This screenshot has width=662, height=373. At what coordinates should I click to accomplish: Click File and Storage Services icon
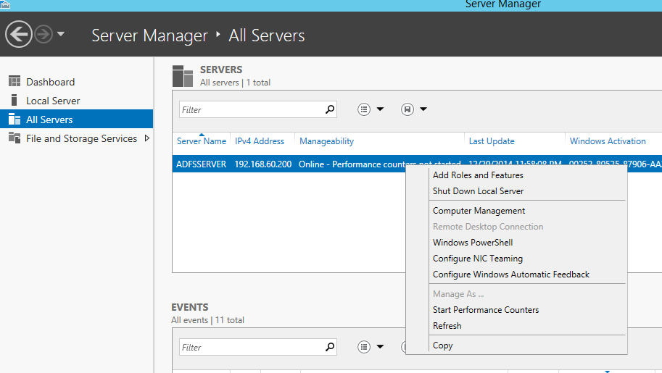pyautogui.click(x=15, y=138)
